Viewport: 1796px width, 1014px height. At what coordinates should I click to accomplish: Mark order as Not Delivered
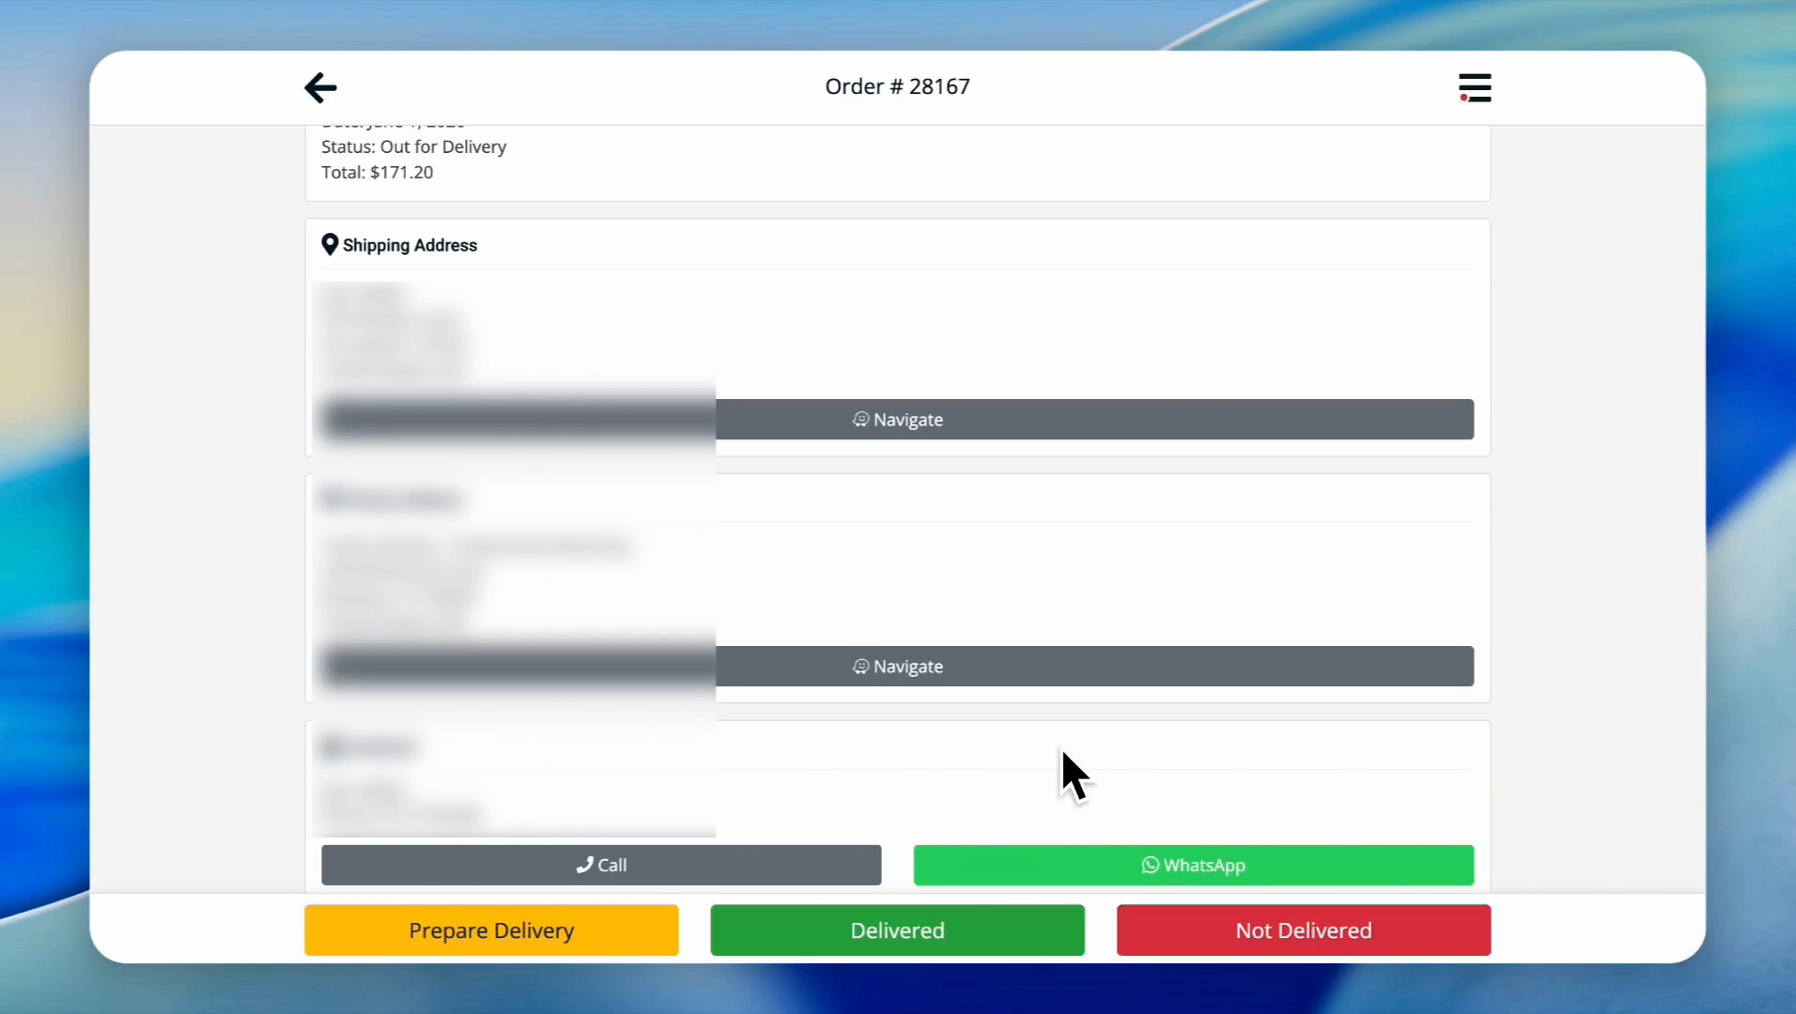click(x=1304, y=930)
